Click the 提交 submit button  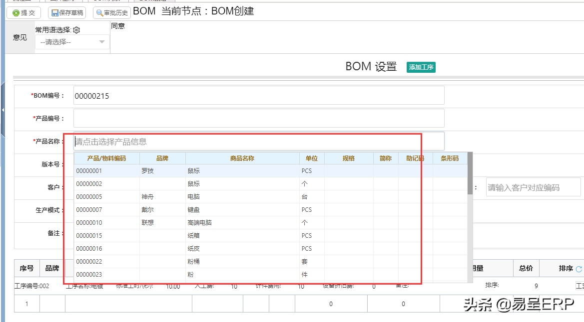(x=23, y=12)
